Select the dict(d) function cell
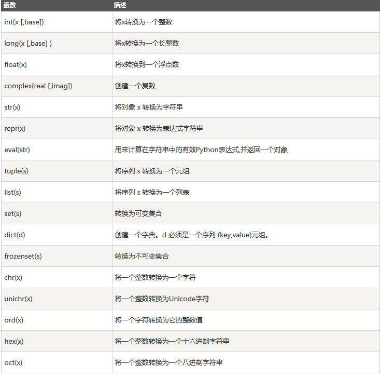The width and height of the screenshot is (381, 378). pyautogui.click(x=15, y=235)
